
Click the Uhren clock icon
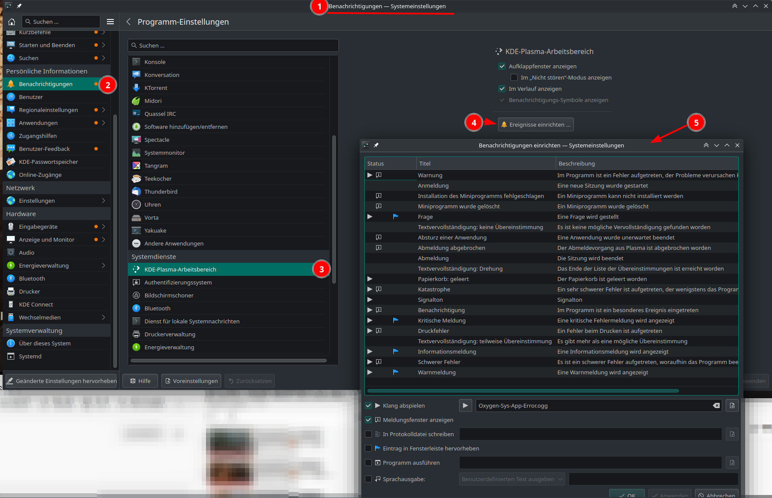click(136, 204)
